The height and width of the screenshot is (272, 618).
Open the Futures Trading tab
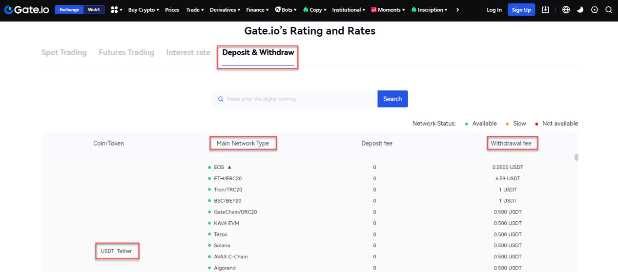(126, 52)
